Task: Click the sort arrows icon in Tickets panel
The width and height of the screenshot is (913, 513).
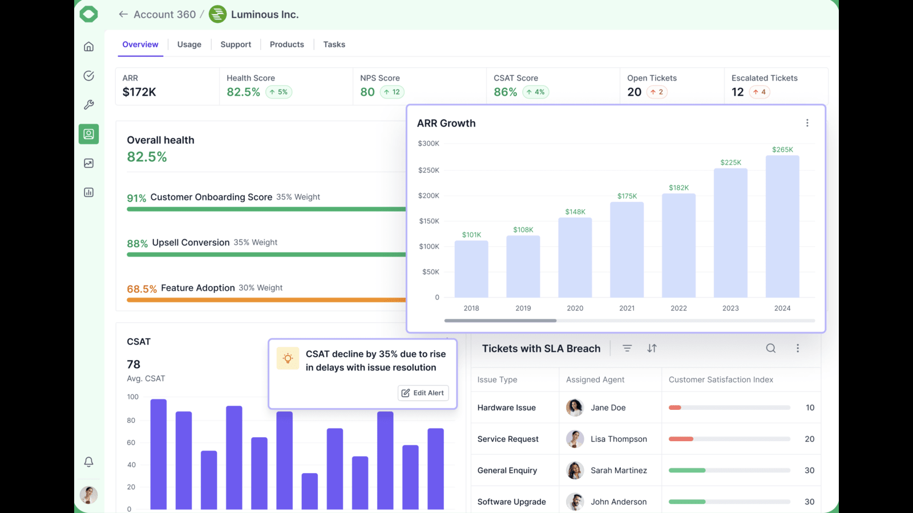Action: 652,348
